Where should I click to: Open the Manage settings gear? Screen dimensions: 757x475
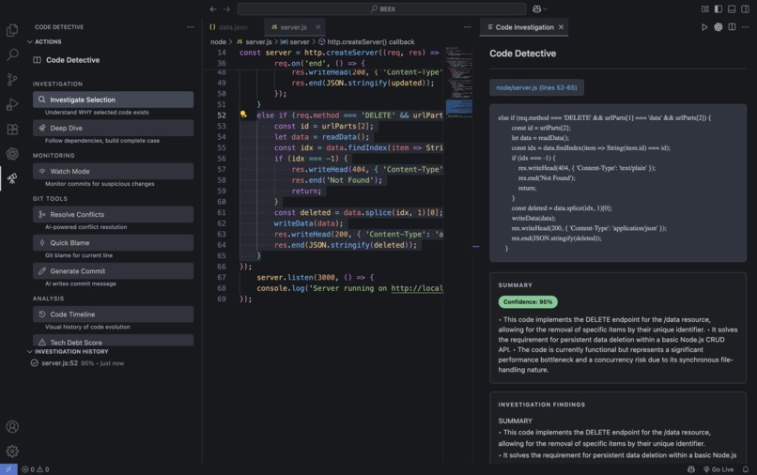click(12, 451)
